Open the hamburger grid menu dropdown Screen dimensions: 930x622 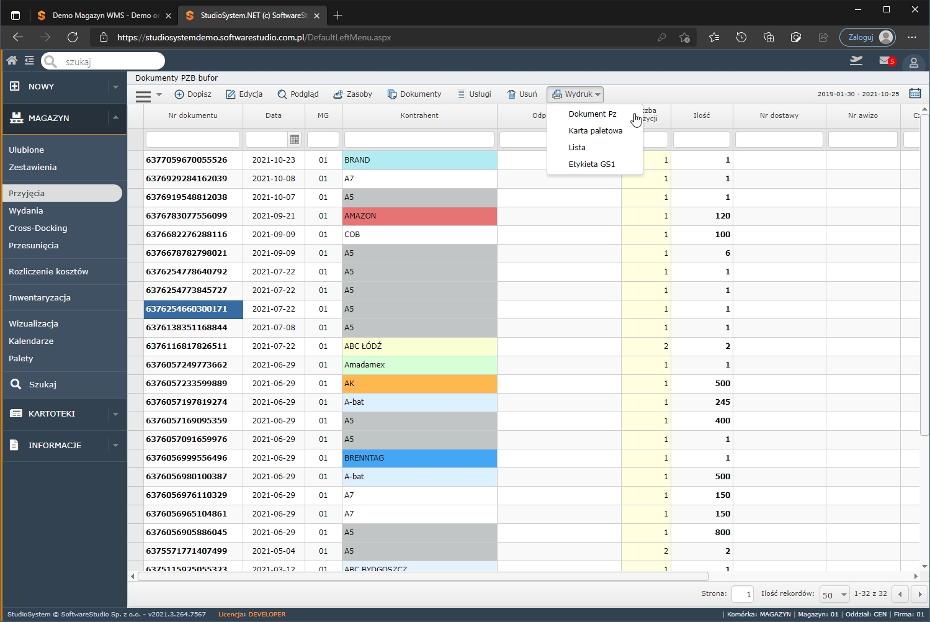(148, 95)
